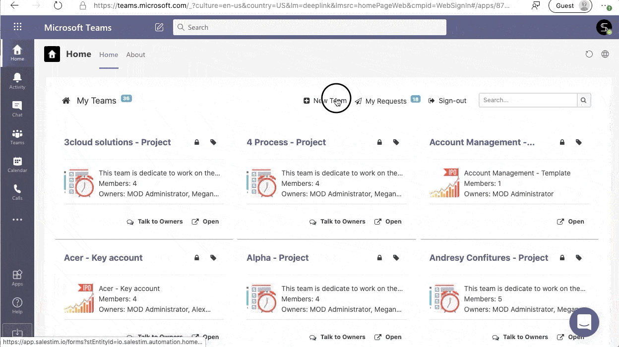Image resolution: width=619 pixels, height=347 pixels.
Task: Expand the more apps ellipsis in sidebar
Action: [17, 220]
